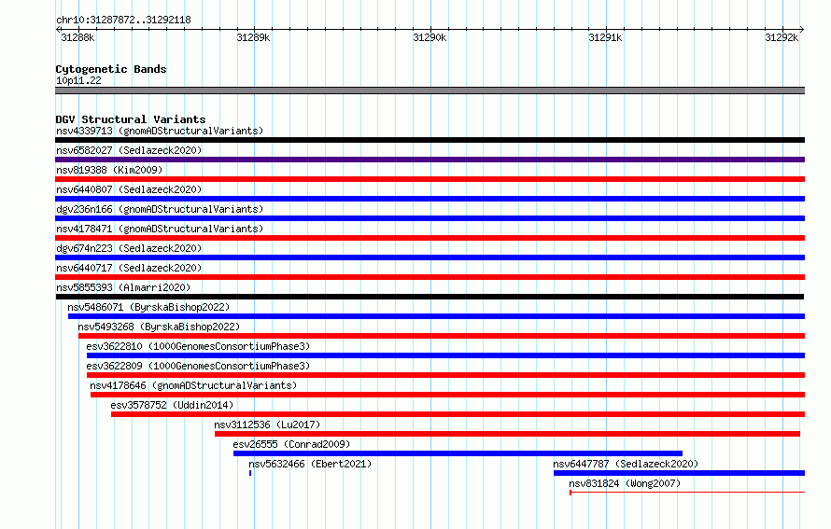
Task: Select the purple nsv6582027 variant bar
Action: (430, 160)
